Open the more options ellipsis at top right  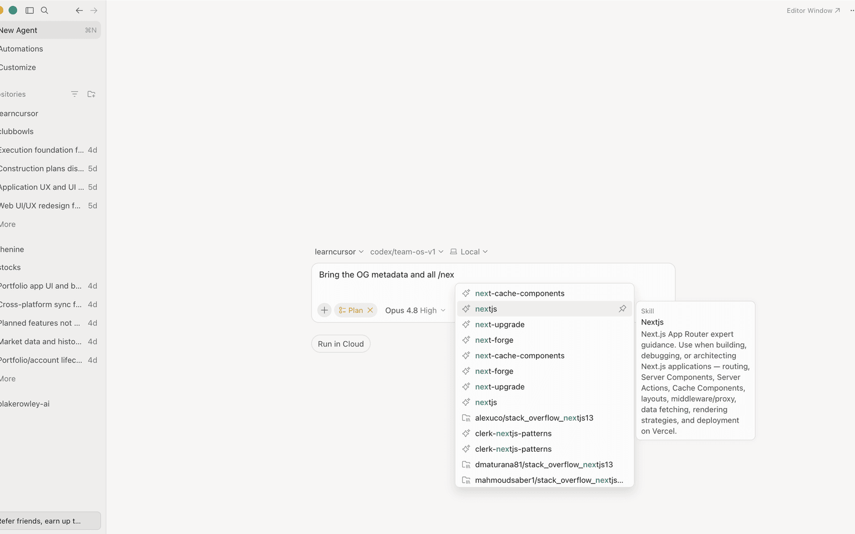tap(852, 10)
